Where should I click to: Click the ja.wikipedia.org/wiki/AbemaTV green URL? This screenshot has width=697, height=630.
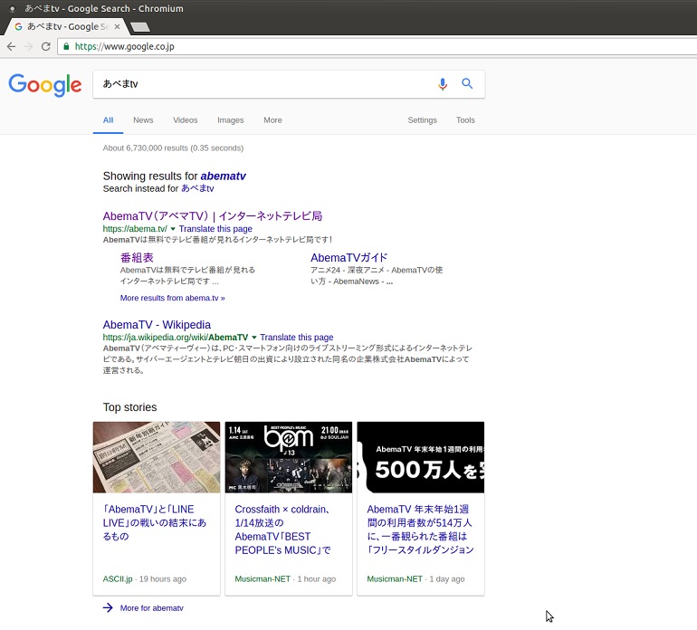(x=176, y=338)
